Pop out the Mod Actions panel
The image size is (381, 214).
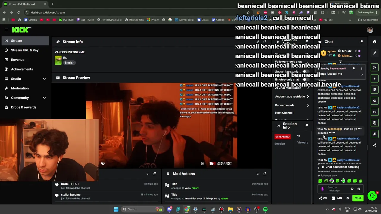click(265, 174)
